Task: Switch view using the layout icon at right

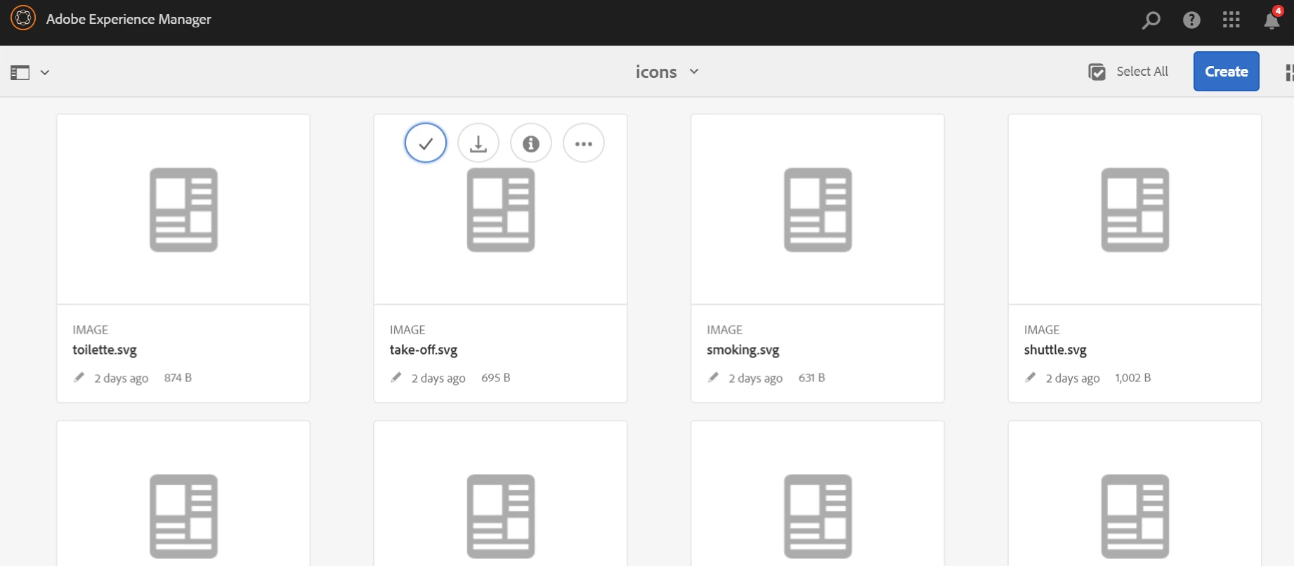Action: click(1289, 72)
